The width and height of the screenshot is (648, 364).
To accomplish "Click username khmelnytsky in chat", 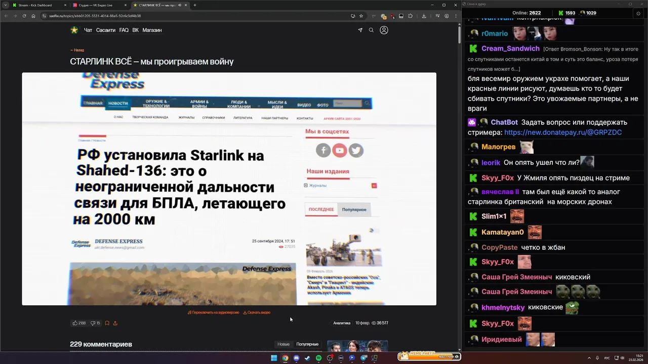I will click(503, 307).
